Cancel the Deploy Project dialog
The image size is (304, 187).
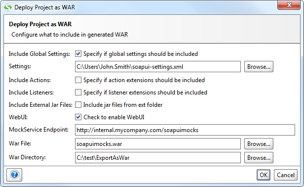286,175
